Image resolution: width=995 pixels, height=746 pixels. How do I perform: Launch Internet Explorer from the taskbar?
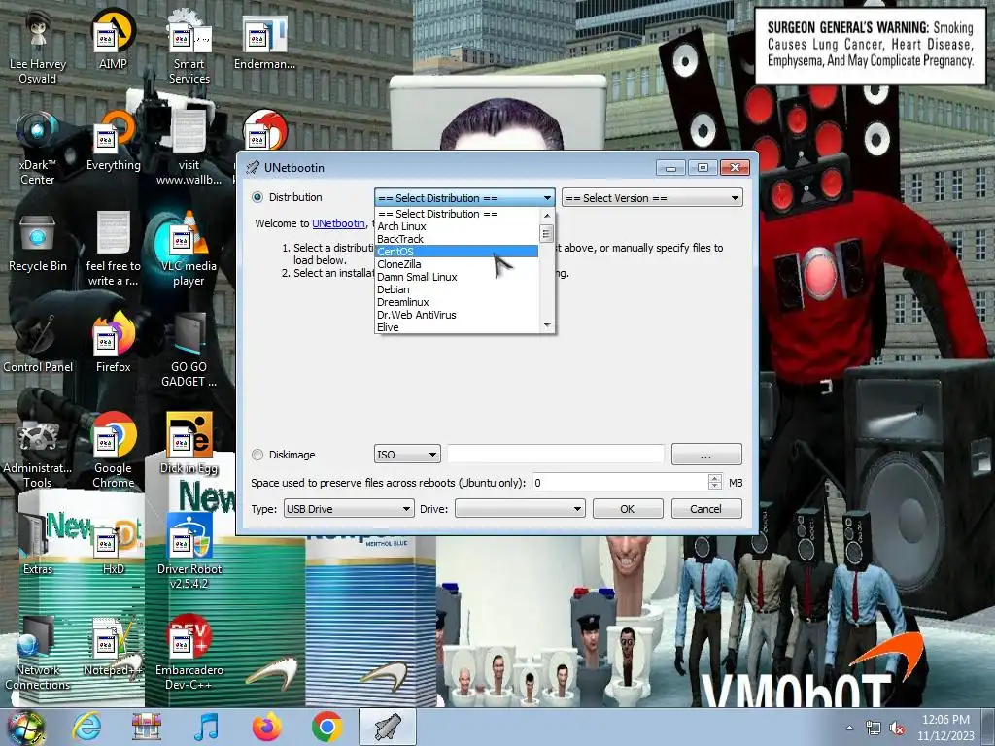coord(86,727)
